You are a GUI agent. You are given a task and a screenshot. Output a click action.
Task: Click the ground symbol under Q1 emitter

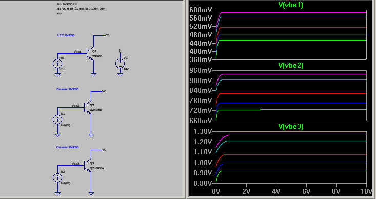(93, 74)
